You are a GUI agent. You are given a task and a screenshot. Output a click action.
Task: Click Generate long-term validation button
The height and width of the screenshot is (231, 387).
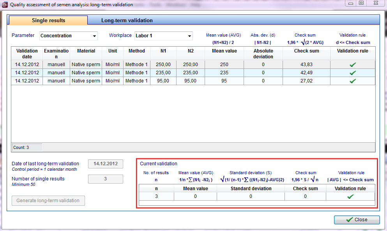point(48,201)
